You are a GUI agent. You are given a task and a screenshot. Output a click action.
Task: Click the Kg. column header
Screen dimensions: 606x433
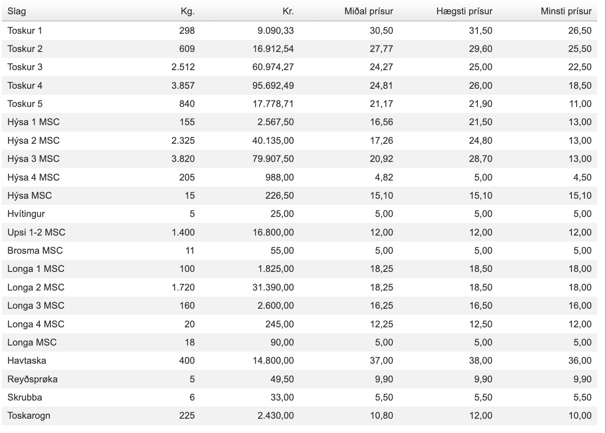pos(187,11)
